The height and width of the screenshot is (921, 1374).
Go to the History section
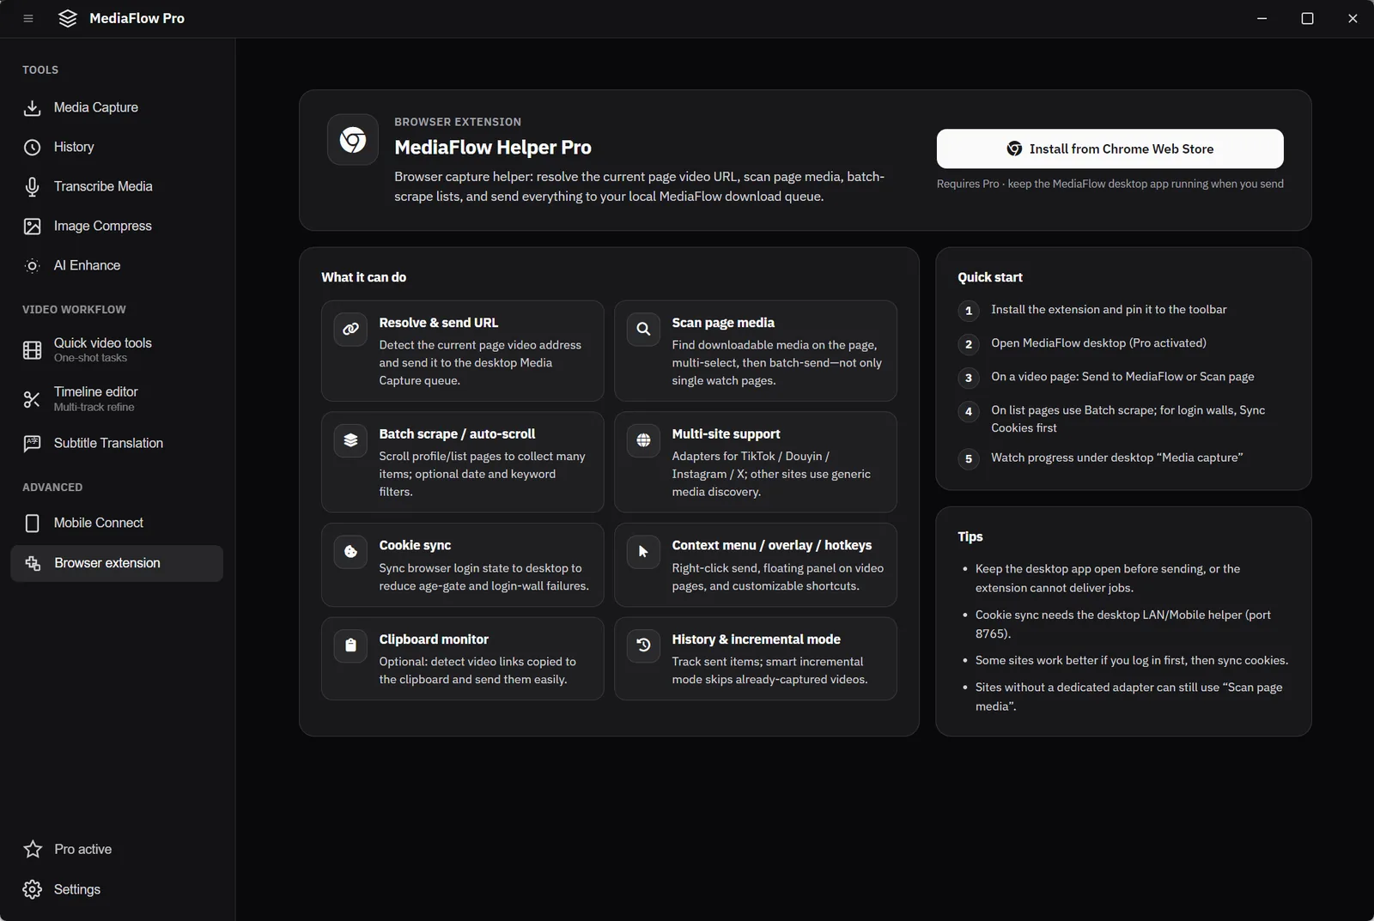pos(117,148)
